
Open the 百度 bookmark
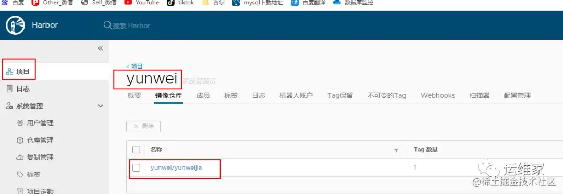[13, 3]
